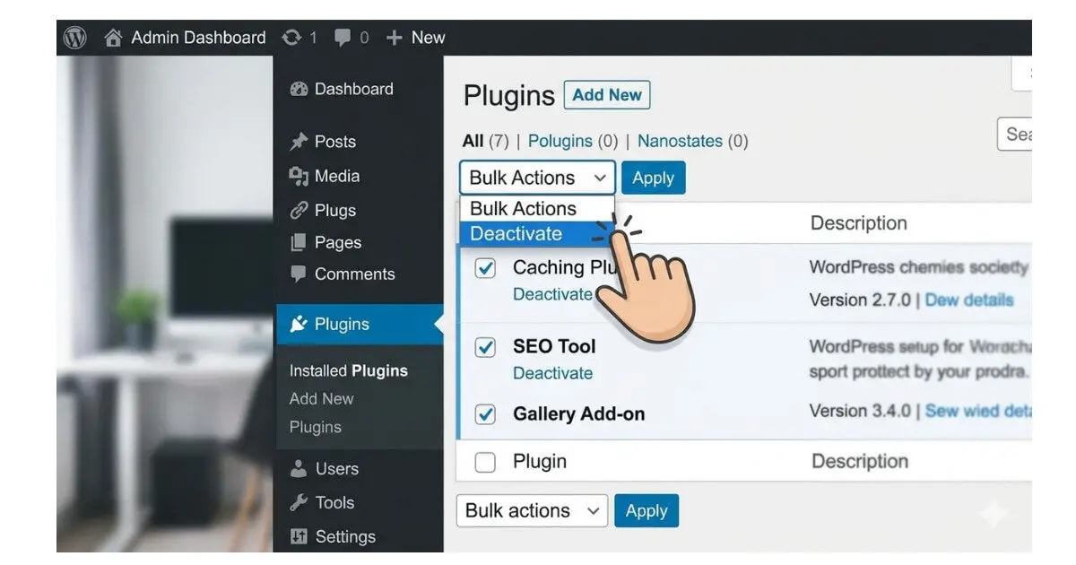The width and height of the screenshot is (1076, 565).
Task: Open the bottom Bulk actions dropdown
Action: (x=531, y=510)
